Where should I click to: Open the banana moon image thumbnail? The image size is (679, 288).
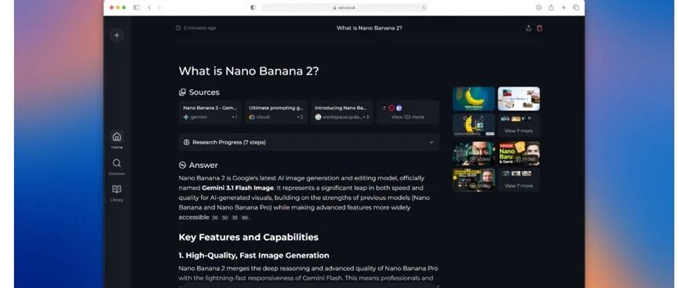pyautogui.click(x=474, y=99)
